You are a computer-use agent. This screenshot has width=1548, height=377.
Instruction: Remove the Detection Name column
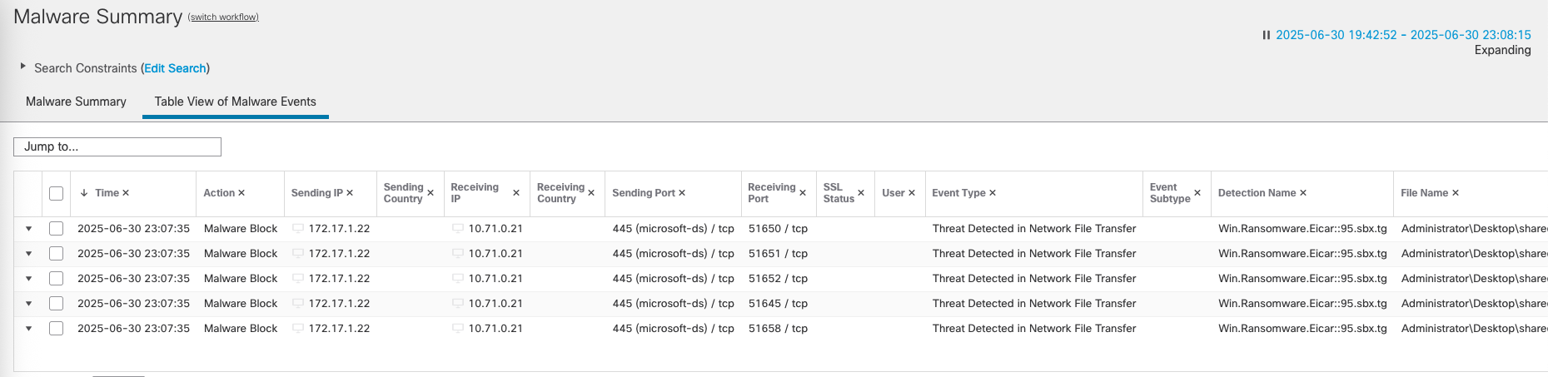click(x=1303, y=193)
